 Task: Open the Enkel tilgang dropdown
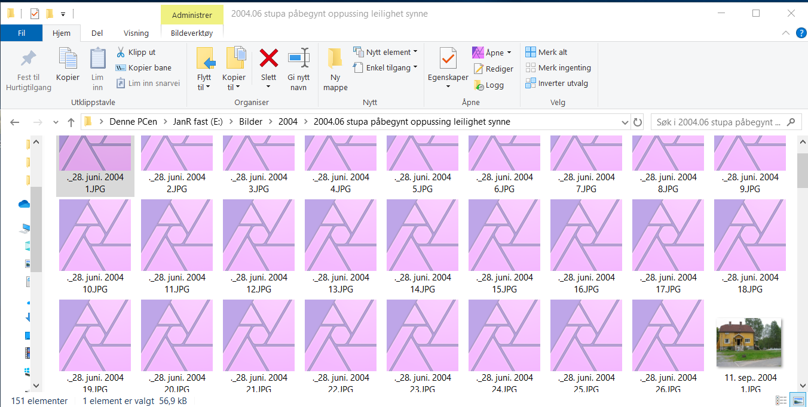(x=385, y=67)
